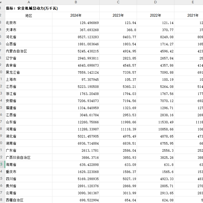Select the 海南省 cell
This screenshot has width=203, height=203.
coord(29,165)
